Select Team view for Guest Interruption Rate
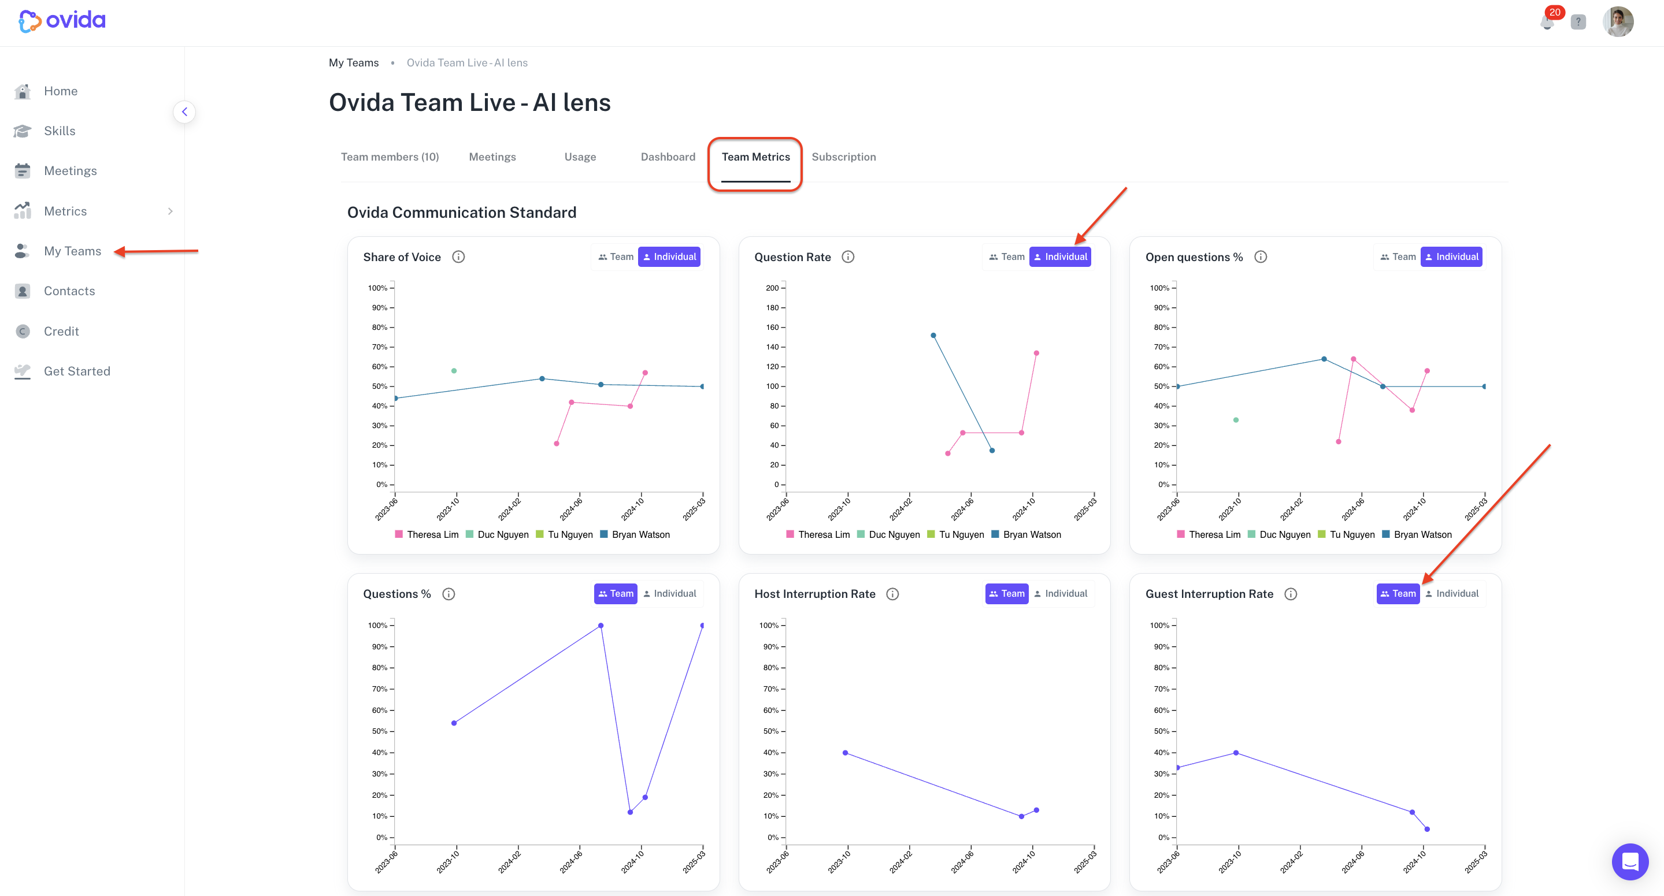Screen dimensions: 1664x896 click(x=1398, y=594)
